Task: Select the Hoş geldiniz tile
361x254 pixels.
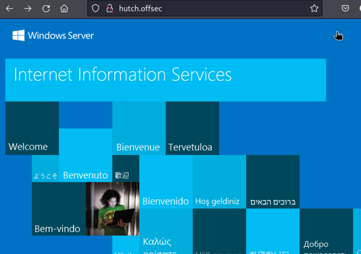Action: click(x=219, y=182)
